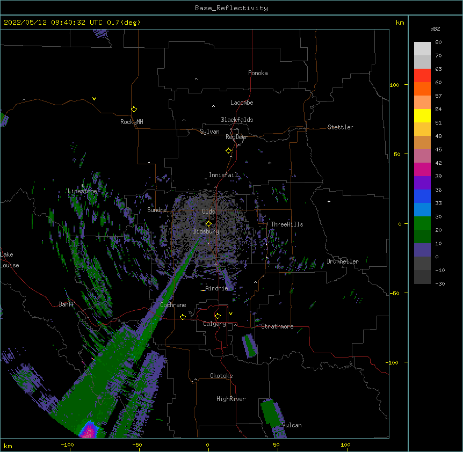463x452 pixels.
Task: Click the Limestone label
Action: 82,191
